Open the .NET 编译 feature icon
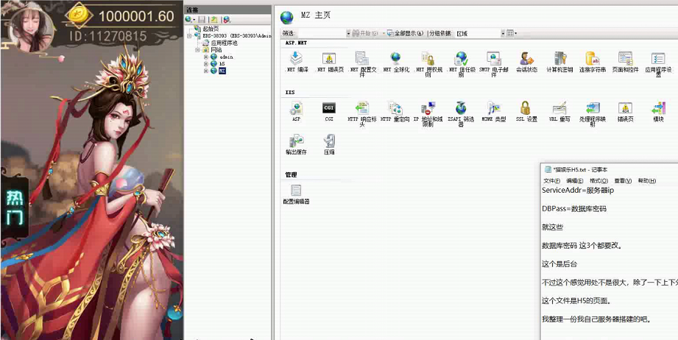Screen dimensions: 678x340 coord(296,59)
